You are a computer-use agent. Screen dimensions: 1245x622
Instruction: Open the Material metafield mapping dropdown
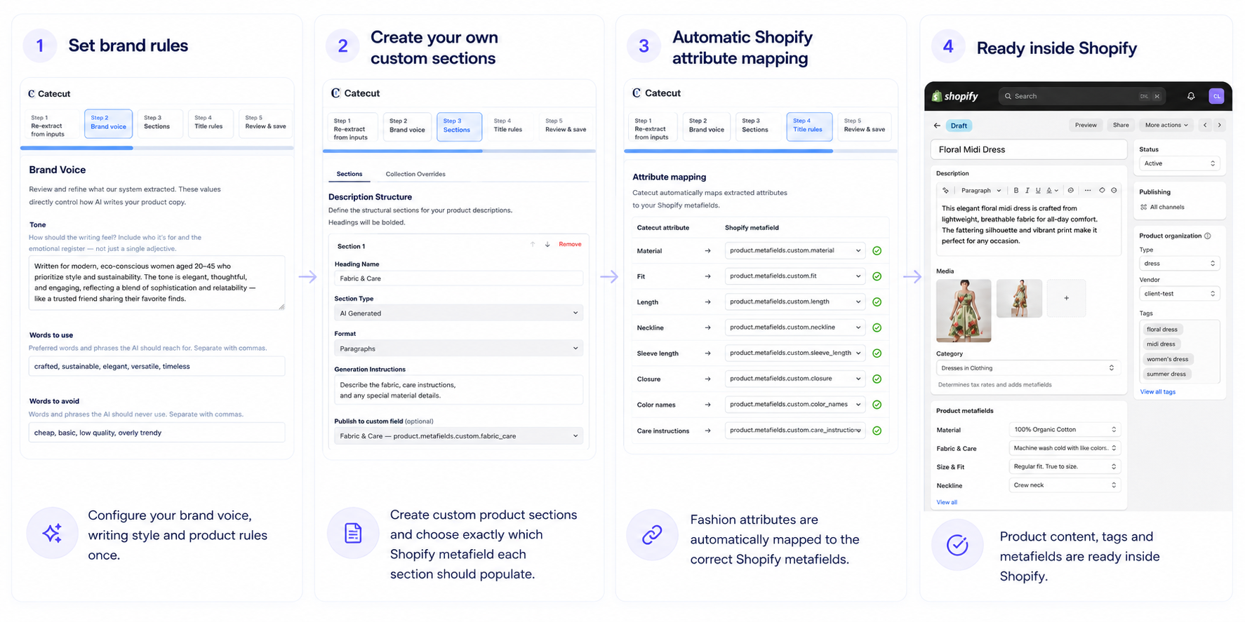click(795, 250)
